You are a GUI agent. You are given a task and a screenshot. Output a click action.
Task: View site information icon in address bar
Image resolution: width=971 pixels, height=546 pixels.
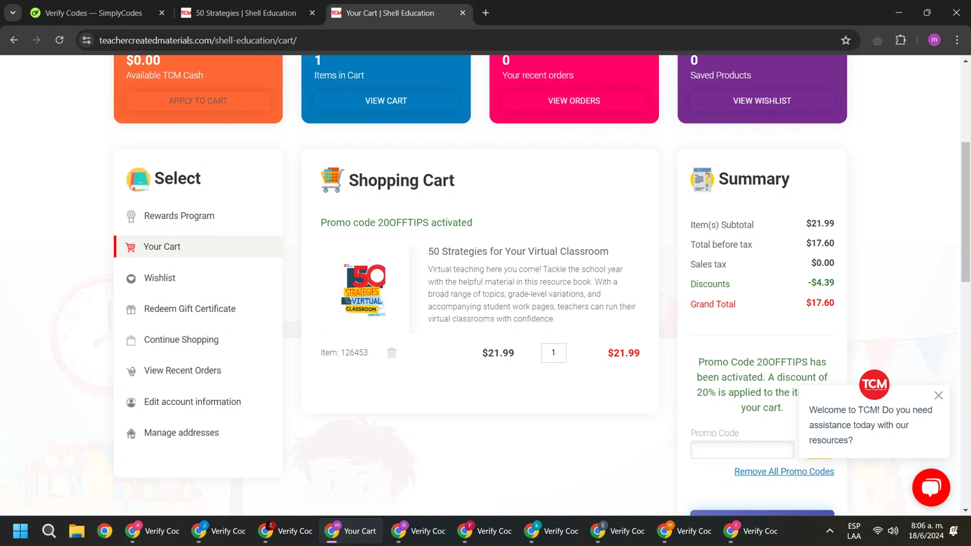(x=87, y=40)
